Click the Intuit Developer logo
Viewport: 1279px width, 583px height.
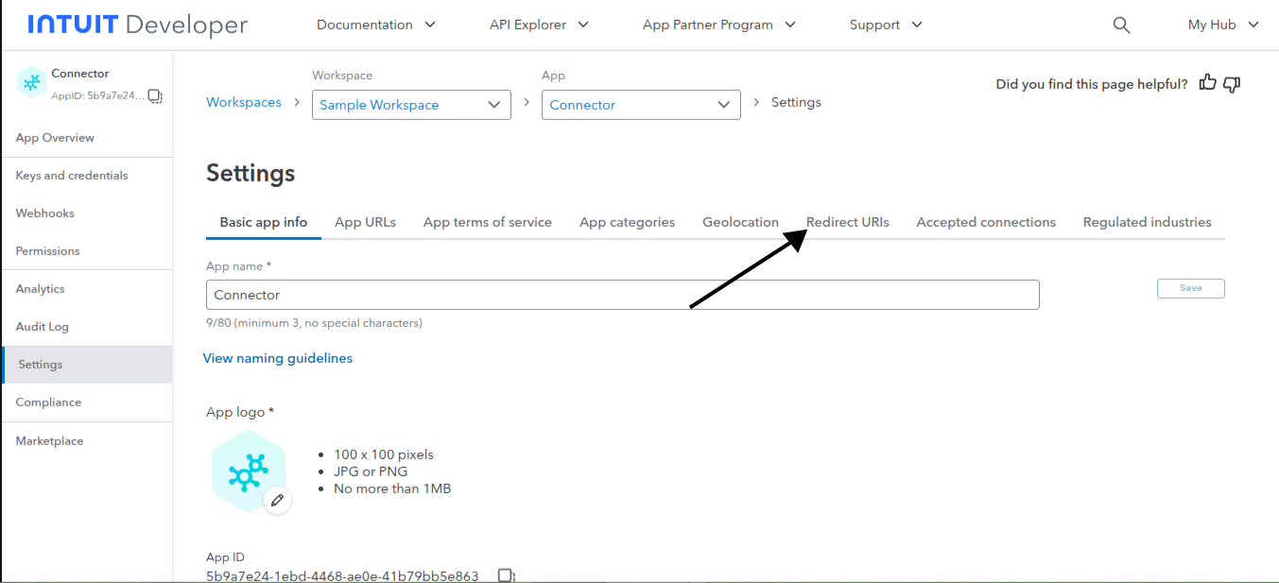tap(137, 25)
